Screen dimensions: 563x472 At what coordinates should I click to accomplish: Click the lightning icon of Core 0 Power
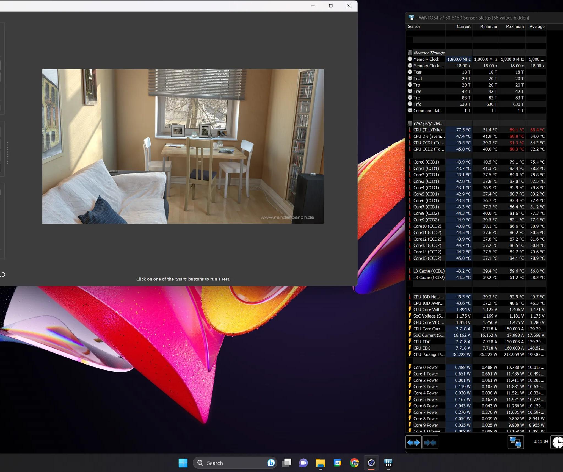point(410,367)
